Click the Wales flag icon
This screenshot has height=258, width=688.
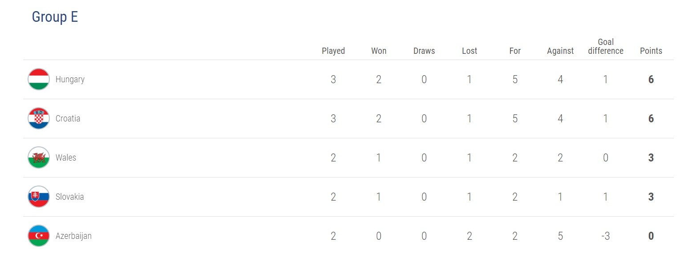click(39, 157)
